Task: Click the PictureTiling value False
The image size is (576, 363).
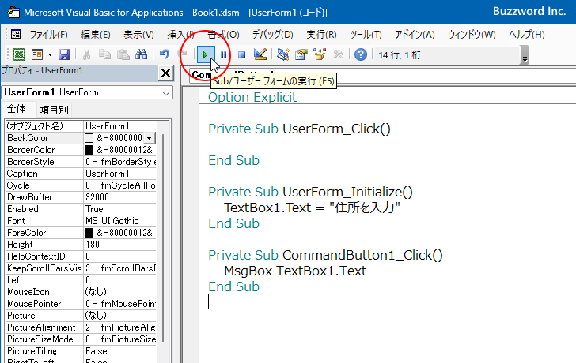Action: [x=119, y=351]
